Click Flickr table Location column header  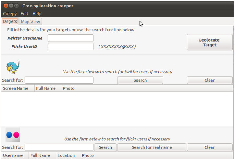point(69,155)
